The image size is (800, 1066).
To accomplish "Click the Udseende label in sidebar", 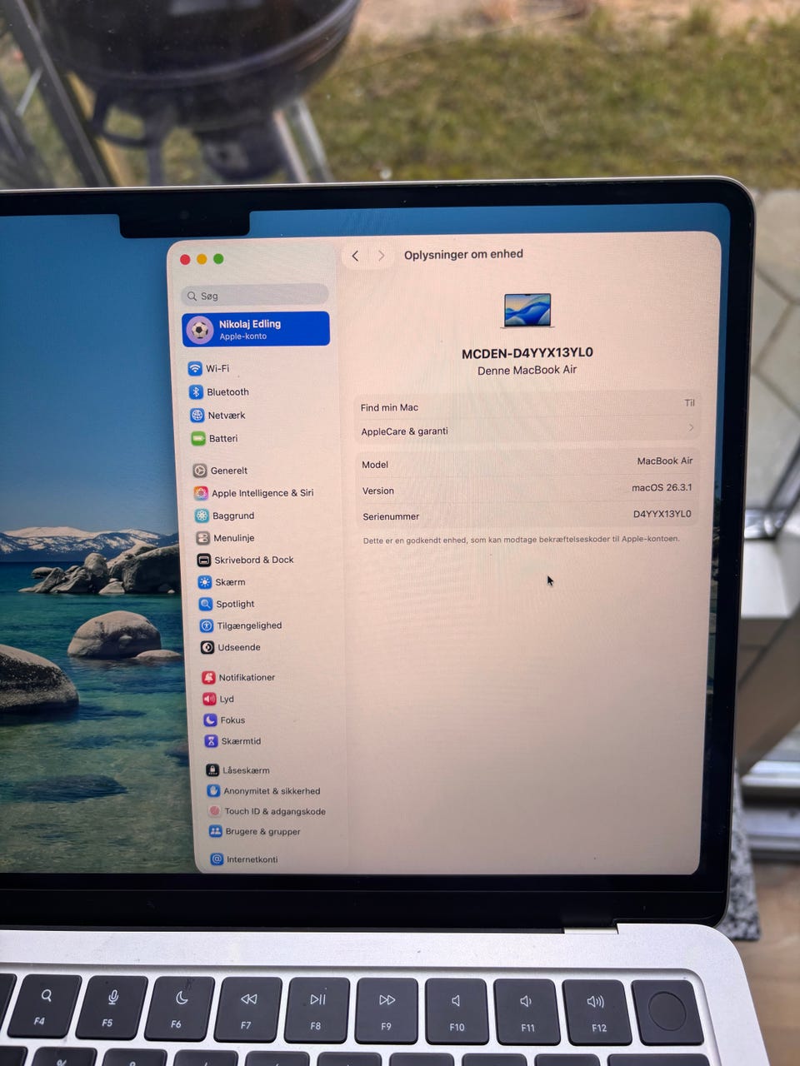I will point(239,647).
